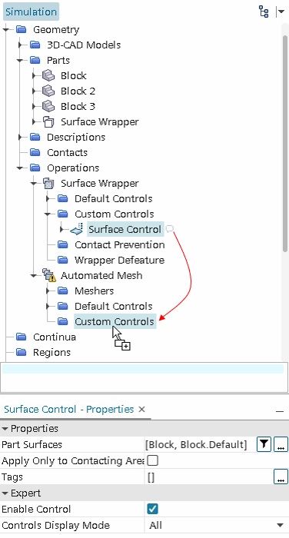Uncheck the Enable Control checkbox
The width and height of the screenshot is (289, 538).
click(152, 509)
